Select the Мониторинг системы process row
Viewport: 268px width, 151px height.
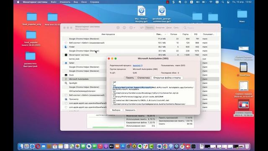(141, 55)
